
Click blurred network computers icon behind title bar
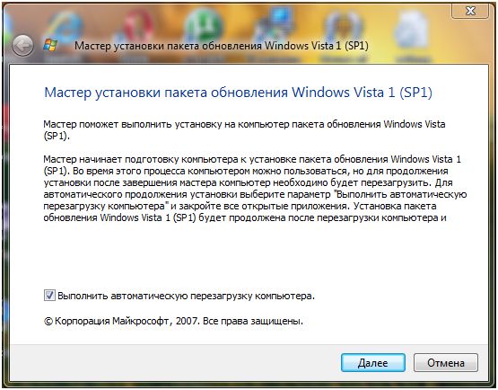point(275,24)
